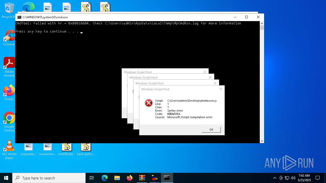This screenshot has width=326, height=183.
Task: Open WinRAR from the taskbar
Action: (142, 178)
